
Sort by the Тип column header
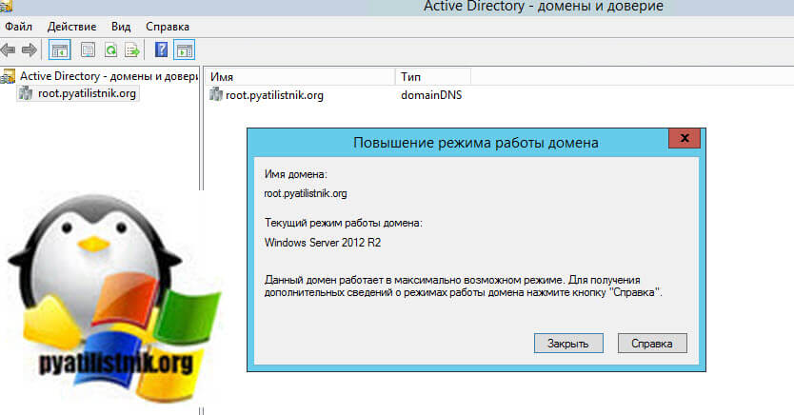tap(433, 77)
